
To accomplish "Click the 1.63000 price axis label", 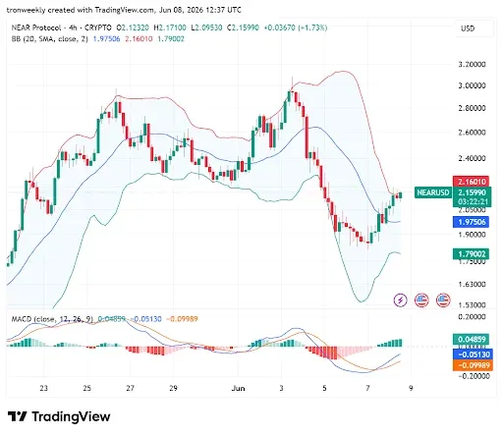I will click(x=472, y=284).
